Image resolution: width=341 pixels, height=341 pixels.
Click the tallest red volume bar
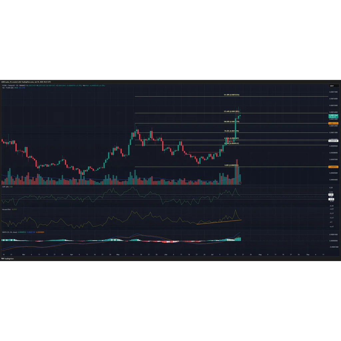[x=237, y=172]
